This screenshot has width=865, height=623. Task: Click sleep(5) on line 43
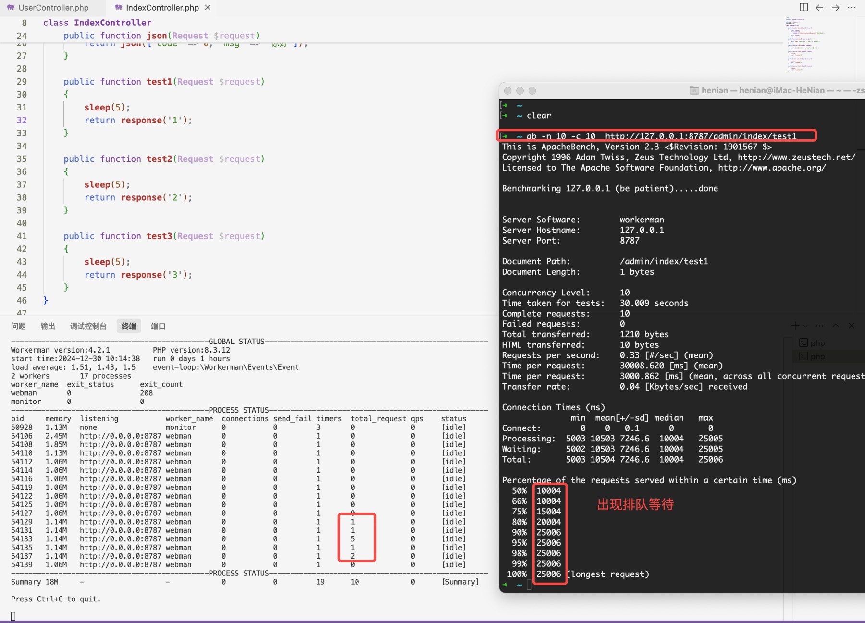tap(107, 262)
